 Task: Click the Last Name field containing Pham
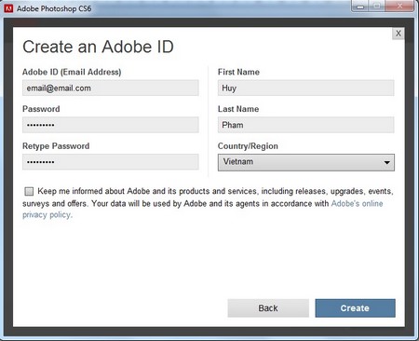click(x=306, y=125)
